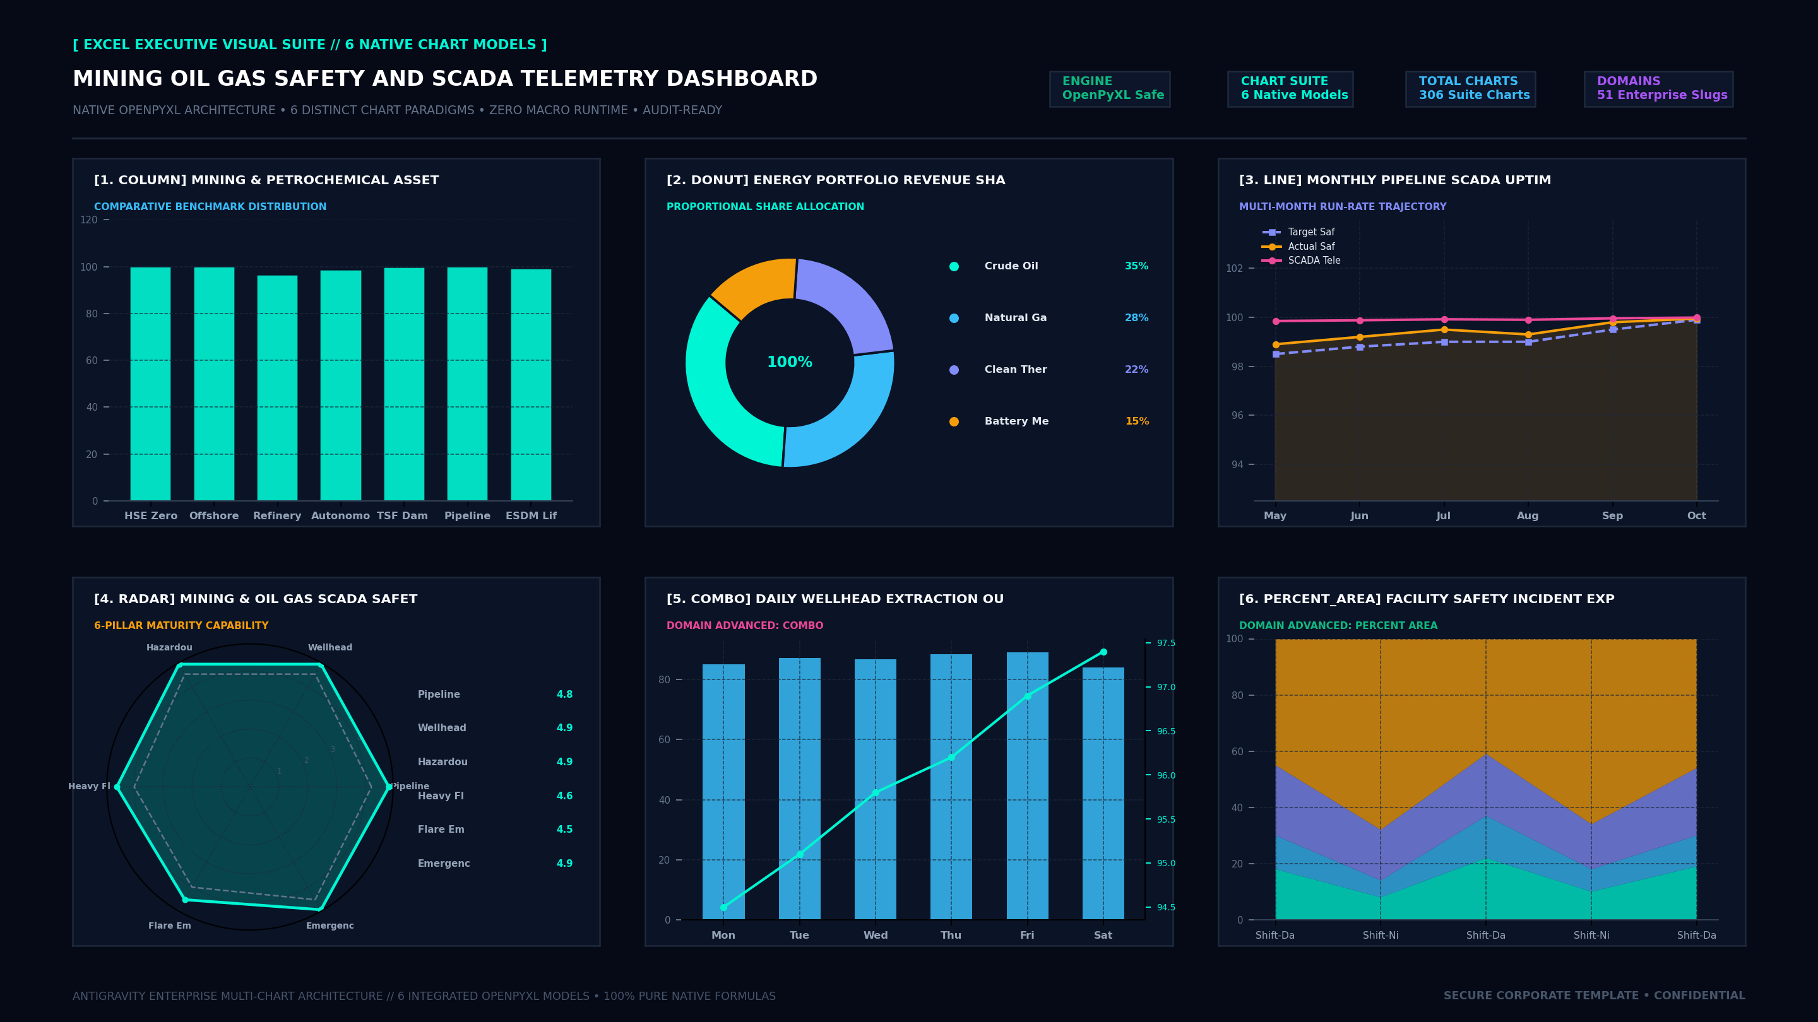Click the Sat line data point

(1104, 652)
